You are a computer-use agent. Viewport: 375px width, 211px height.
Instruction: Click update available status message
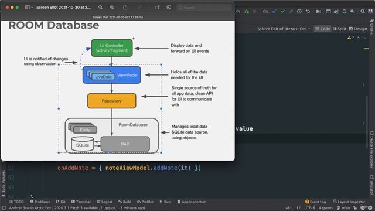(77, 208)
